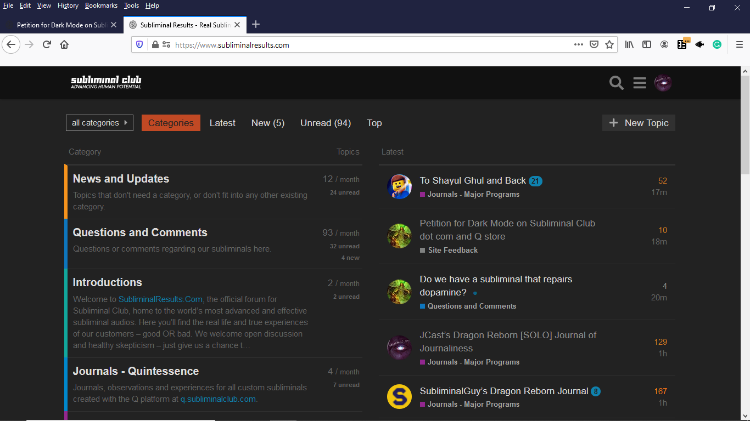Click the Subliminal Club logo
This screenshot has height=421, width=750.
pyautogui.click(x=106, y=82)
